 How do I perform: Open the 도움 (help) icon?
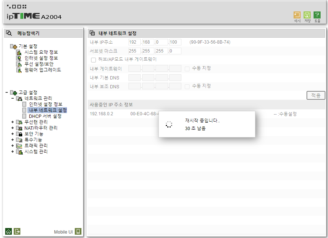(x=317, y=15)
